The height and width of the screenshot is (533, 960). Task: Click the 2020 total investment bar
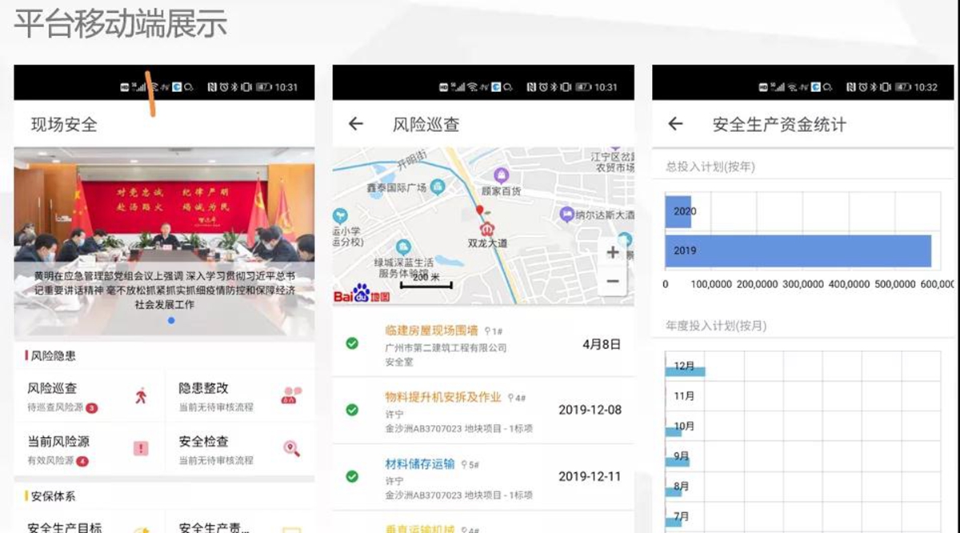click(x=678, y=211)
